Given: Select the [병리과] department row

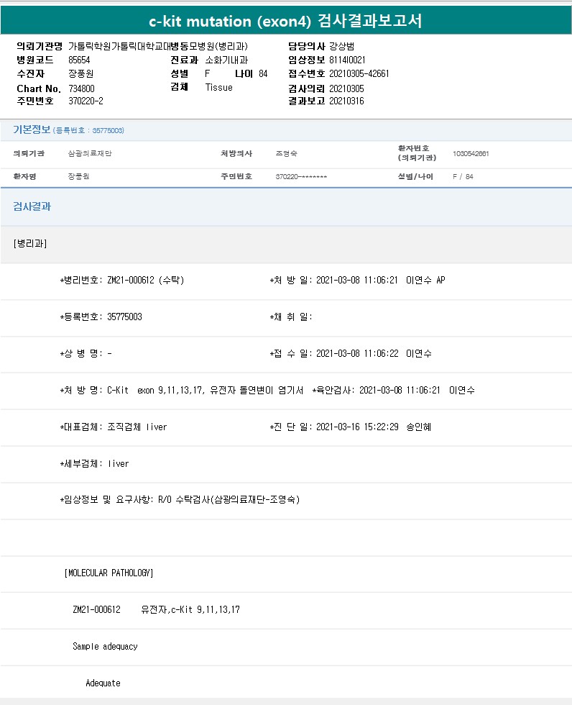Looking at the screenshot, I should pyautogui.click(x=30, y=243).
